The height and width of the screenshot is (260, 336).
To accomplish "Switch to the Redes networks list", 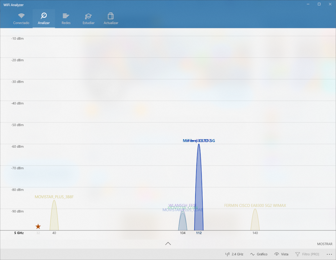I will point(66,19).
